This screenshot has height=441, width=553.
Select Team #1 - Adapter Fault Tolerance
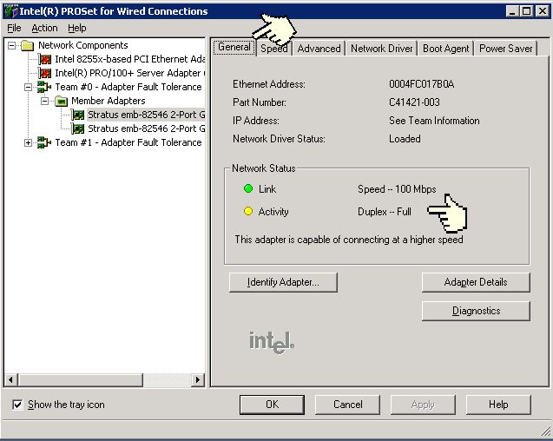point(128,142)
